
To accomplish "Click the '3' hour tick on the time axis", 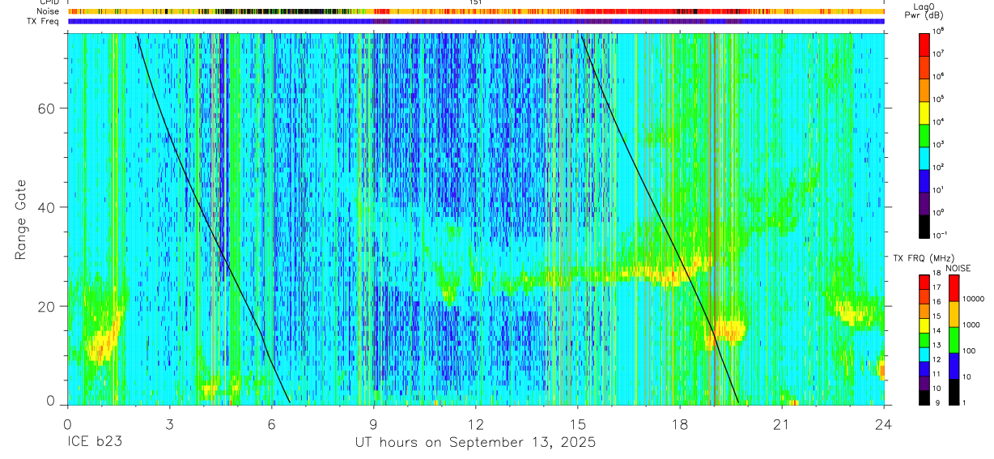I will coord(169,425).
